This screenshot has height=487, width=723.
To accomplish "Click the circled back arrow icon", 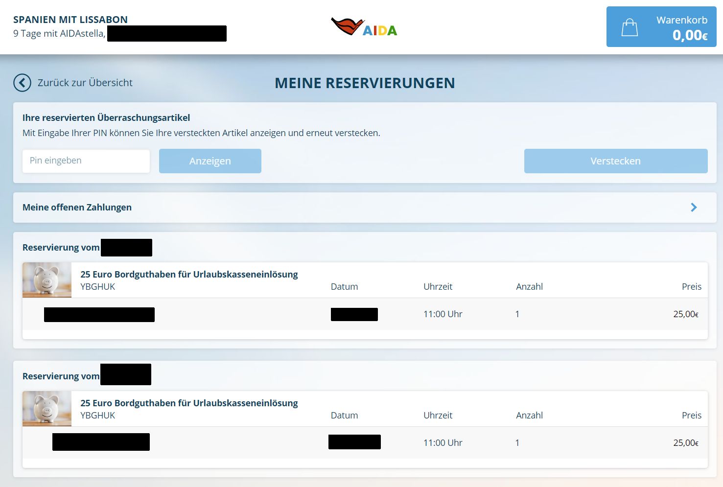I will [x=22, y=83].
